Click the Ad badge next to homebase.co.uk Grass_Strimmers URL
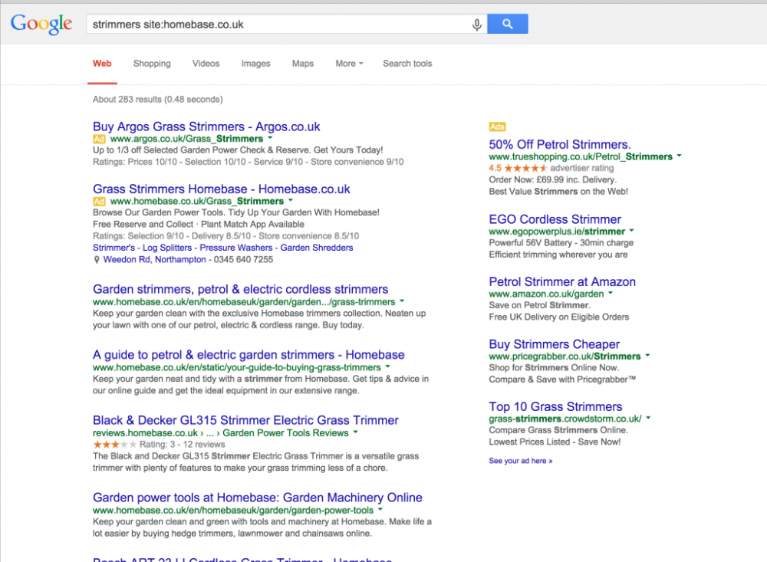The image size is (767, 562). (x=99, y=202)
